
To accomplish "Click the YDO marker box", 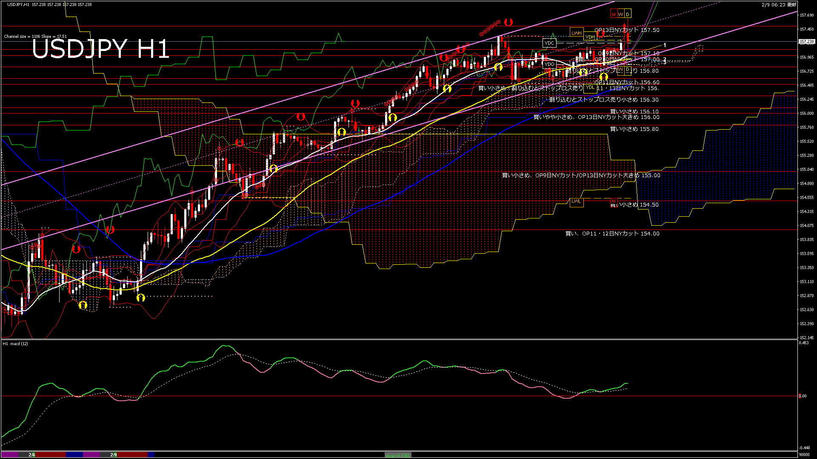I will pyautogui.click(x=549, y=65).
